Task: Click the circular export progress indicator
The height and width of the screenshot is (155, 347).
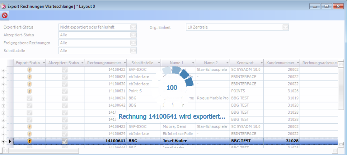Action: click(172, 87)
